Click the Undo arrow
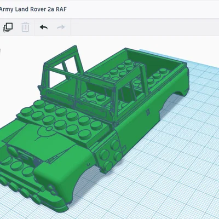The height and width of the screenshot is (219, 219). pyautogui.click(x=44, y=27)
